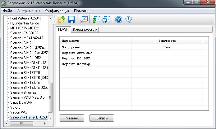Select Valeo V4x Renault (J2534) entry
This screenshot has width=216, height=129.
click(x=29, y=117)
